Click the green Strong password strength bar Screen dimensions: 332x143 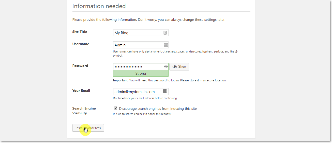click(141, 73)
